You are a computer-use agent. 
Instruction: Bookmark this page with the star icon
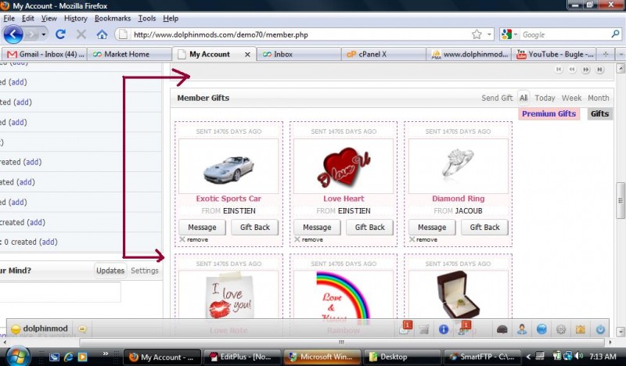[x=477, y=34]
